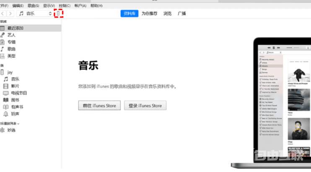Click the music note icon beside 歌曲
This screenshot has width=311, height=172.
pos(2,49)
